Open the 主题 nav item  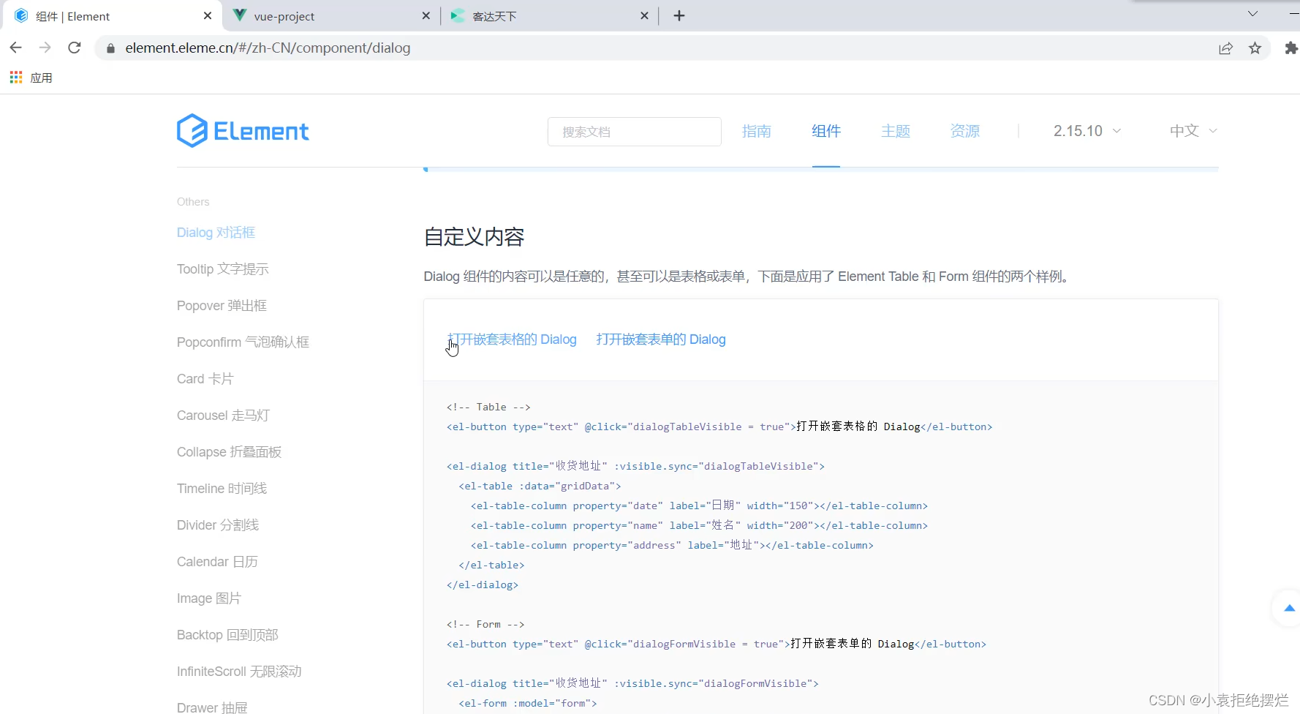tap(895, 131)
